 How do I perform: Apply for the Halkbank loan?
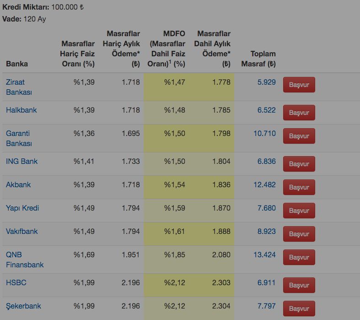pos(299,113)
